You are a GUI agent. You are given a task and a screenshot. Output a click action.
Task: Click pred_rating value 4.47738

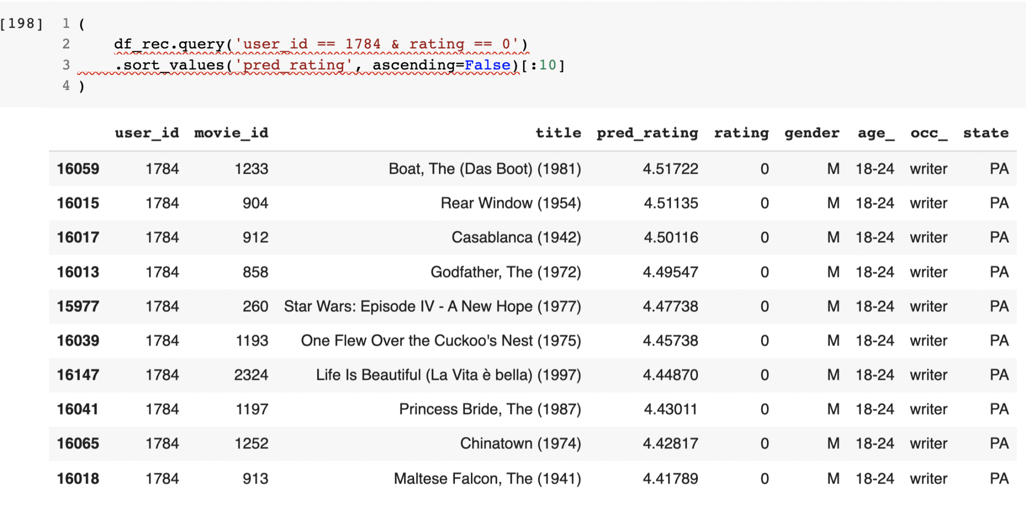click(x=670, y=306)
